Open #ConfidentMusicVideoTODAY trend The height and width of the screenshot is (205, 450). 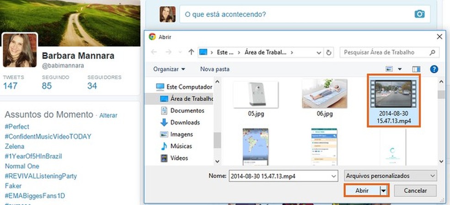click(48, 137)
